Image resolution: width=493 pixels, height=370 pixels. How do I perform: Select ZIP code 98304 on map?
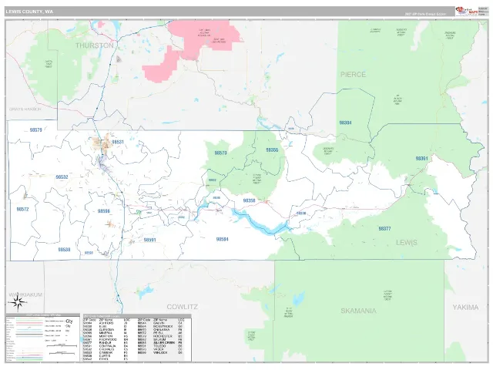(345, 123)
